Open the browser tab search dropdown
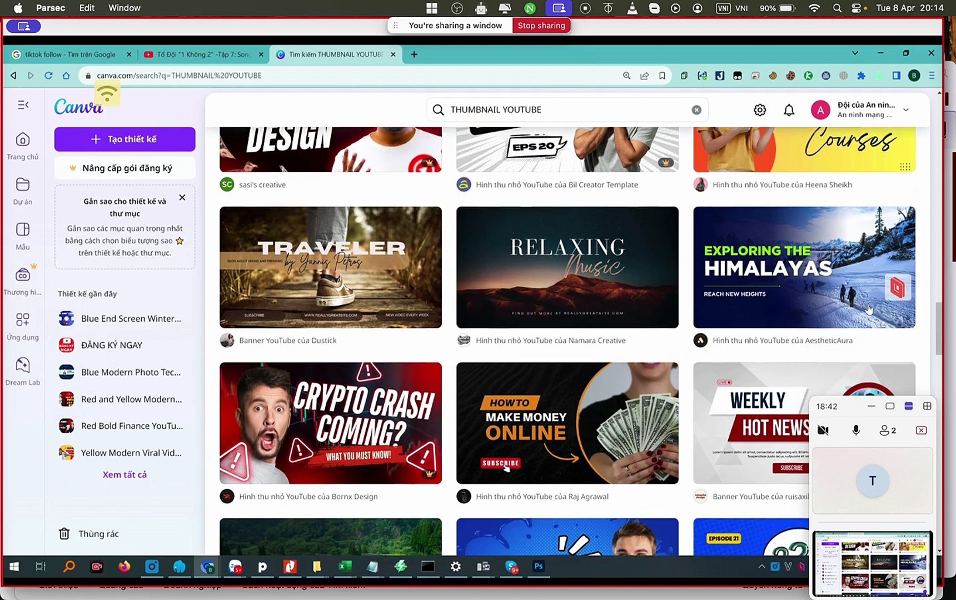Screen dimensions: 956x600 [x=854, y=54]
